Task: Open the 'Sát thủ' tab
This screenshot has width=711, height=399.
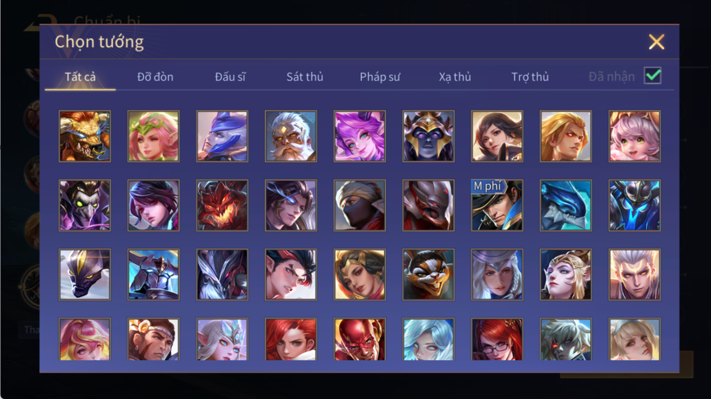Action: (x=305, y=77)
